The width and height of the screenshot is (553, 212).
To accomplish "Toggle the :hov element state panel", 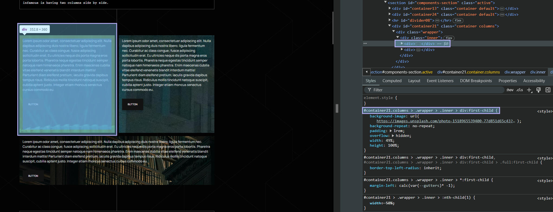I will coord(510,90).
